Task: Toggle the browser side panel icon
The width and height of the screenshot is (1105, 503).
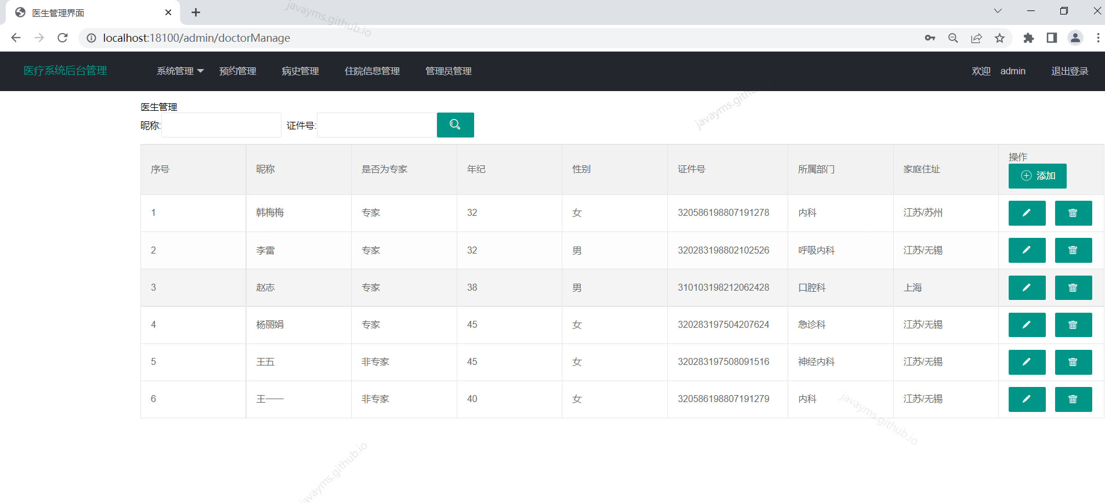Action: pyautogui.click(x=1052, y=38)
